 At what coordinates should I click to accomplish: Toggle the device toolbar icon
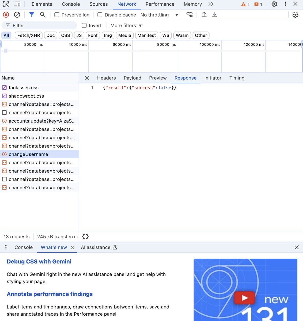coord(17,4)
